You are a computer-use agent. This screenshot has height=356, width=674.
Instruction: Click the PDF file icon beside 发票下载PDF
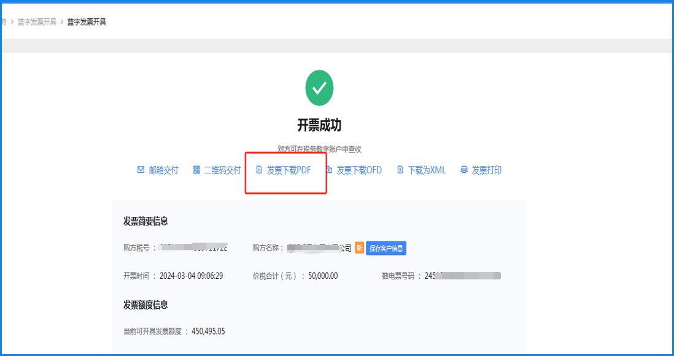[259, 170]
